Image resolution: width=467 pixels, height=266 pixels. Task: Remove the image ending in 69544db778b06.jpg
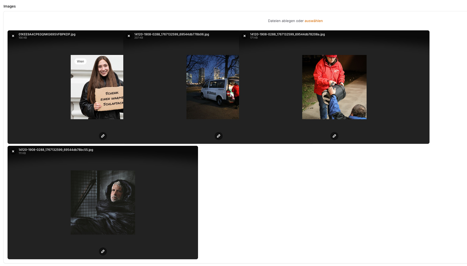[129, 36]
